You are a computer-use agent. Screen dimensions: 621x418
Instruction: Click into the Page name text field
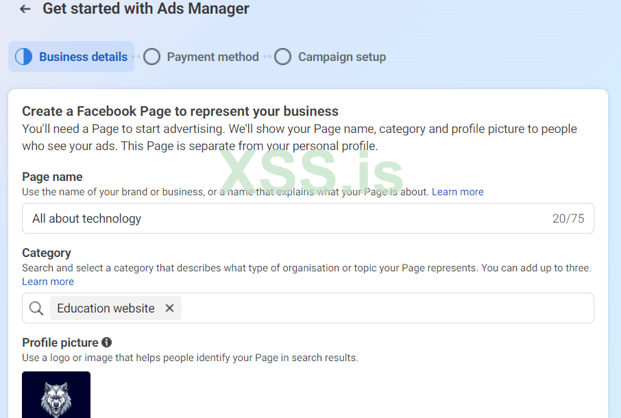coord(274,219)
